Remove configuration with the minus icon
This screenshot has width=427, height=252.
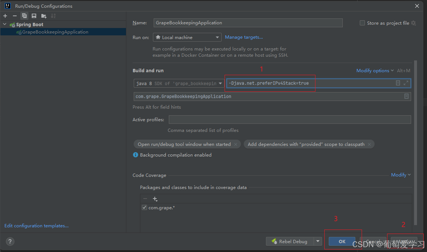(x=15, y=16)
